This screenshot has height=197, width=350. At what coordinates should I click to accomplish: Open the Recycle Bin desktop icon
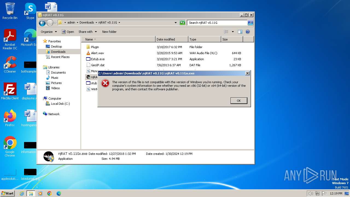tap(10, 11)
